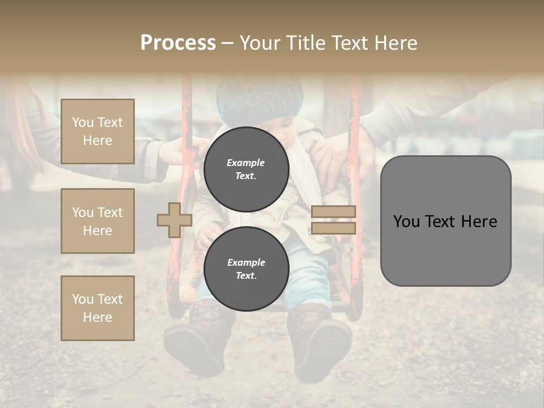Click the tan plus sign icon
Screen dimensions: 544x408
click(x=175, y=220)
